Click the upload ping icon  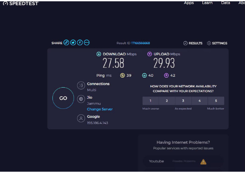[x=166, y=76]
